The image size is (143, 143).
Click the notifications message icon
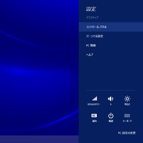coord(94,115)
